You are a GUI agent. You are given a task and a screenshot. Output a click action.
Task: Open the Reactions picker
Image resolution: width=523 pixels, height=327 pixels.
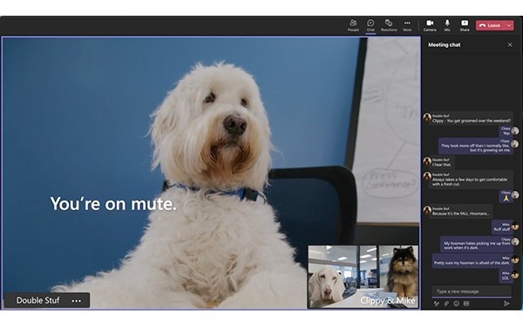point(389,25)
